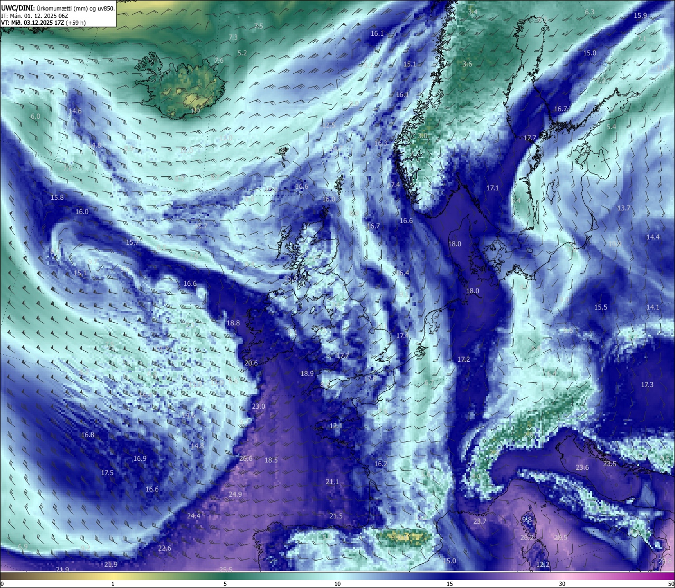This screenshot has height=588, width=675.
Task: Click the colour scale tick labelled 50
Action: point(671,584)
